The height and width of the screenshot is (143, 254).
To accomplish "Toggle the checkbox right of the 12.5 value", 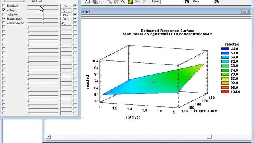I will (x=75, y=6).
